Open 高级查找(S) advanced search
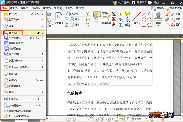Image resolution: width=183 pixels, height=122 pixels. pyautogui.click(x=173, y=8)
